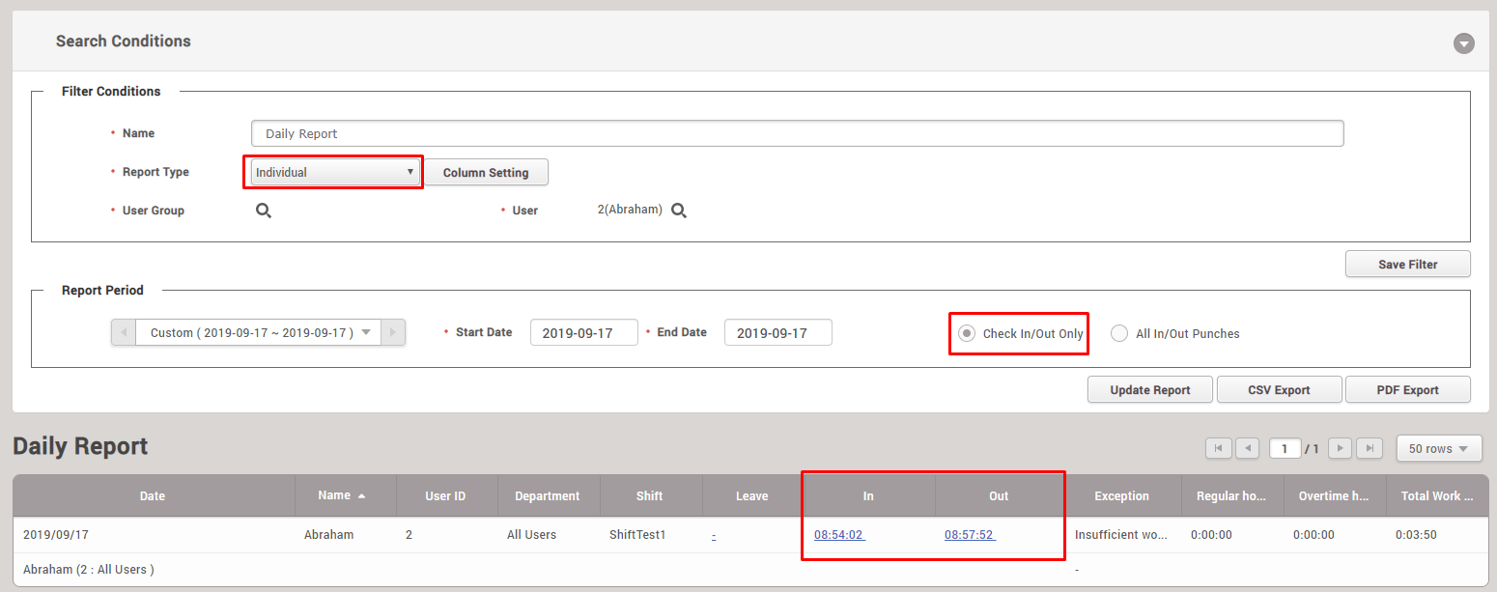This screenshot has height=592, width=1497.
Task: Open the Custom period dropdown
Action: click(258, 332)
